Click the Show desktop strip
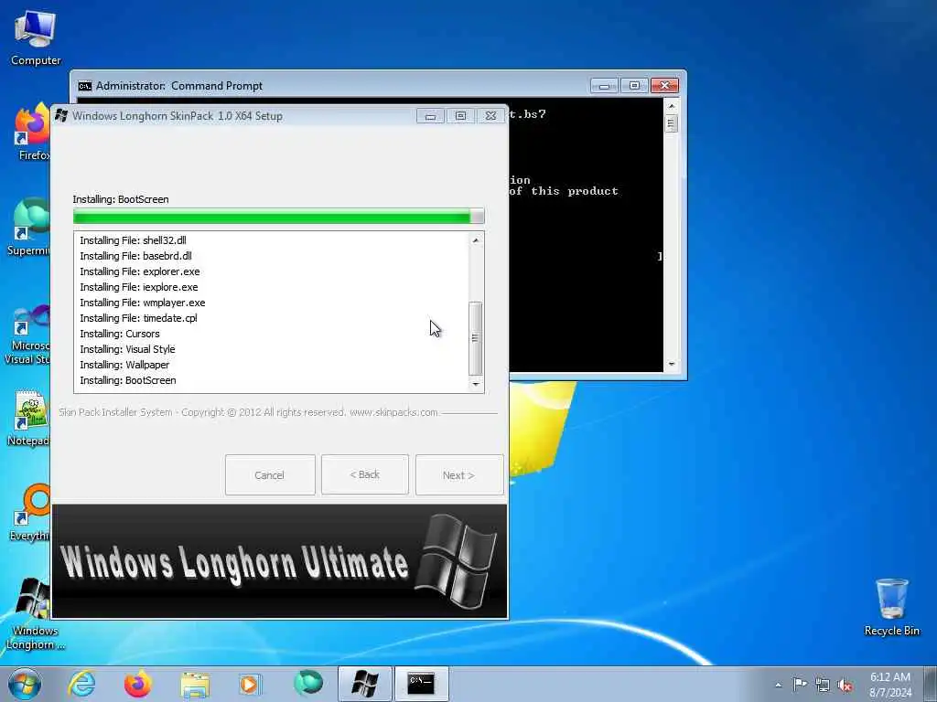 point(931,684)
